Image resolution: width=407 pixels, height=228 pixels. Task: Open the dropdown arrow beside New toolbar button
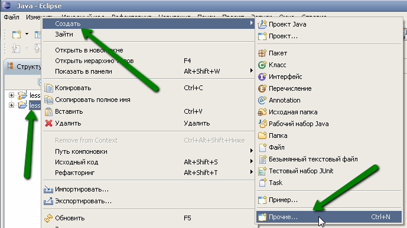tap(27, 34)
